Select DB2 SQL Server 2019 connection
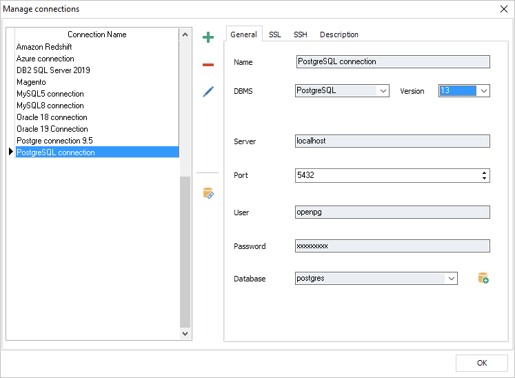The height and width of the screenshot is (378, 515). click(97, 70)
